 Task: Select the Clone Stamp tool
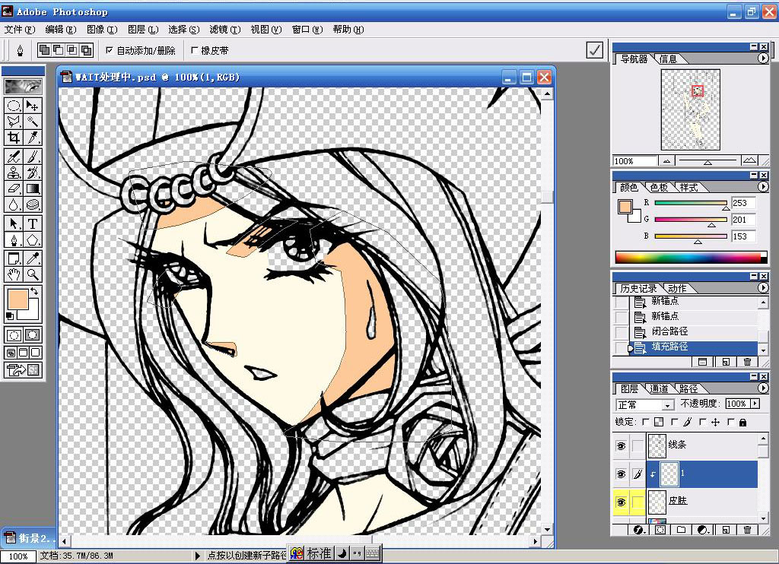(x=14, y=173)
